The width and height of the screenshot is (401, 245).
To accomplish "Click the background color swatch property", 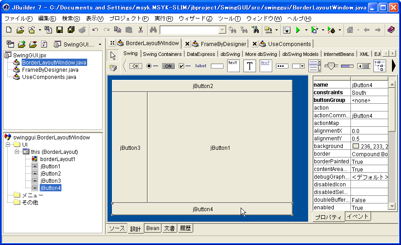I will [355, 146].
